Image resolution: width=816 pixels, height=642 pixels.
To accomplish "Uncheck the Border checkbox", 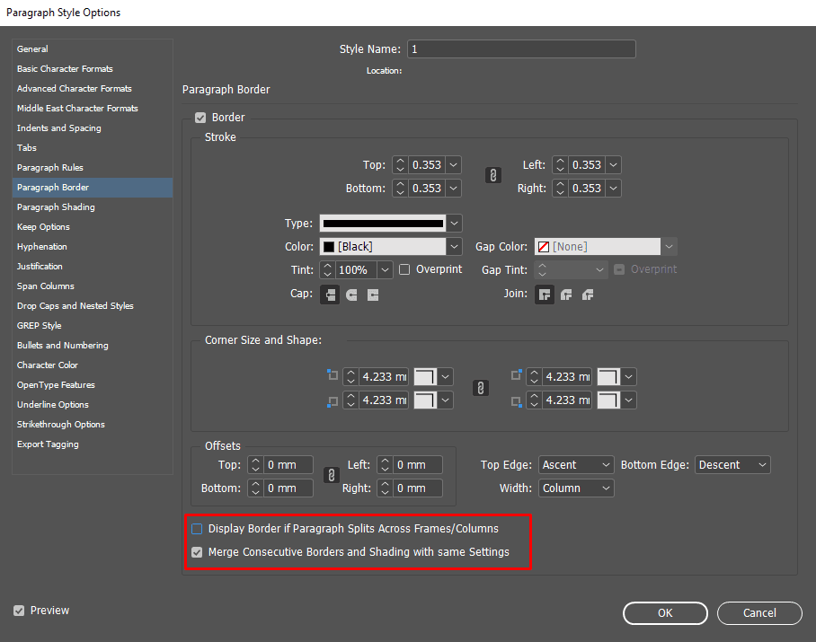I will pyautogui.click(x=200, y=118).
